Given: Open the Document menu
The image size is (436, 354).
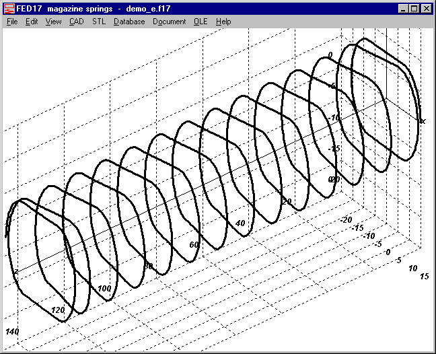Looking at the screenshot, I should [x=169, y=22].
